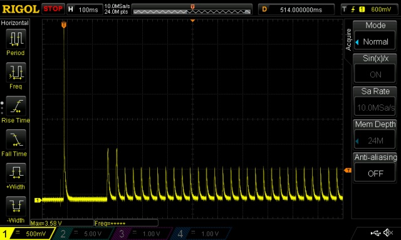This screenshot has height=240, width=401.
Task: Select the Period measurement icon
Action: point(16,39)
